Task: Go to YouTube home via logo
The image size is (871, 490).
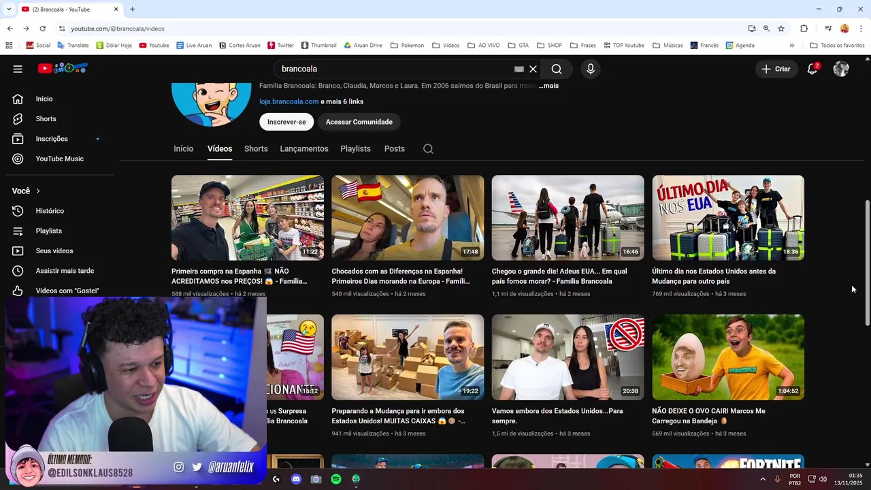Action: [x=63, y=68]
